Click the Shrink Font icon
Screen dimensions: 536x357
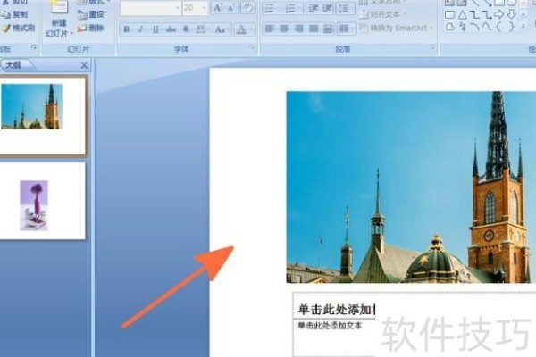point(231,8)
